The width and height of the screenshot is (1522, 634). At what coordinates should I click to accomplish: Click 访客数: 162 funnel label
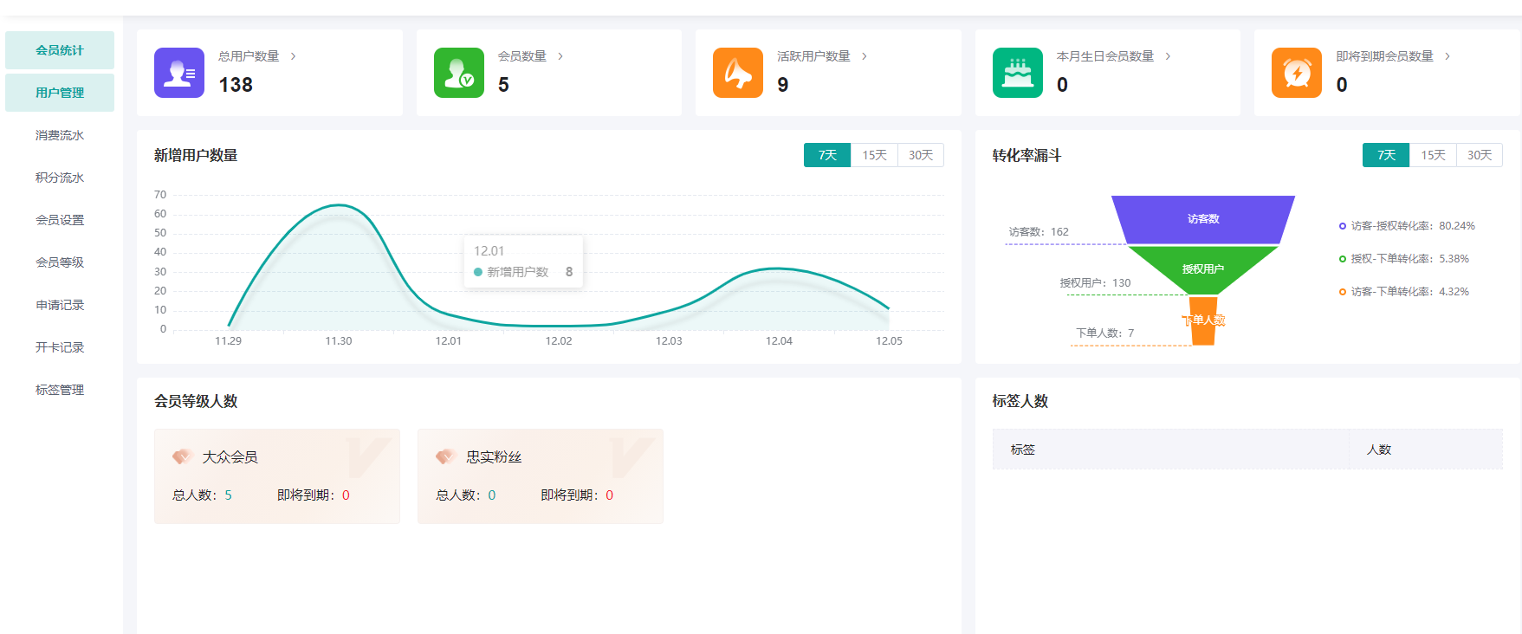coord(1039,232)
